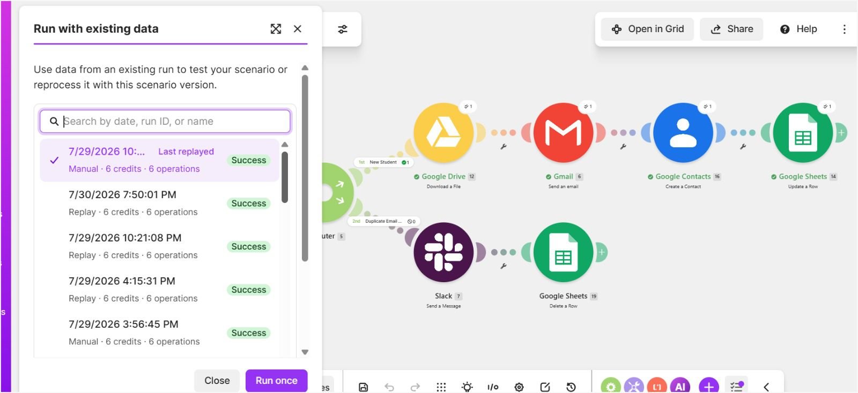The height and width of the screenshot is (393, 858).
Task: Open the Gmail Send an email module
Action: (x=563, y=132)
